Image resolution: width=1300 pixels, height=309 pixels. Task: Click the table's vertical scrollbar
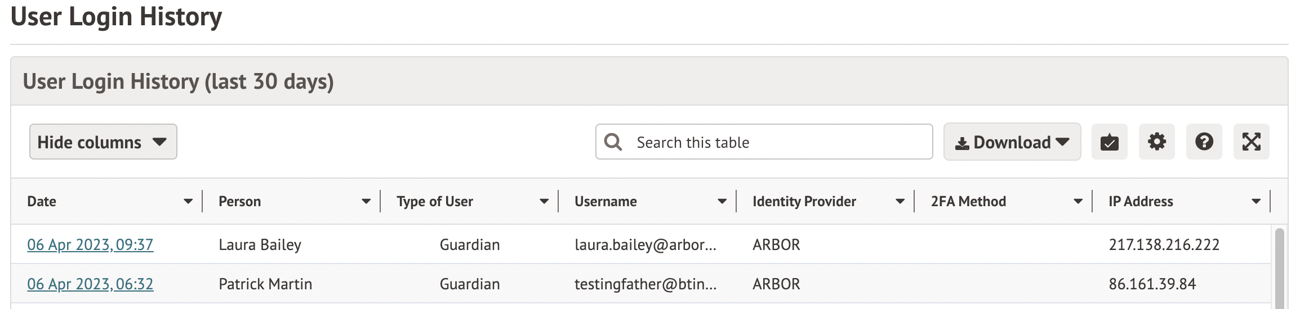click(1280, 269)
